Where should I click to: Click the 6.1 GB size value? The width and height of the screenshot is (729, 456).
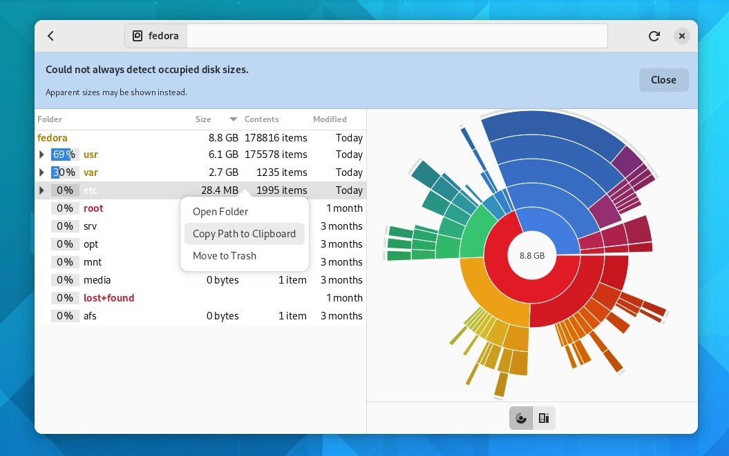pyautogui.click(x=223, y=155)
